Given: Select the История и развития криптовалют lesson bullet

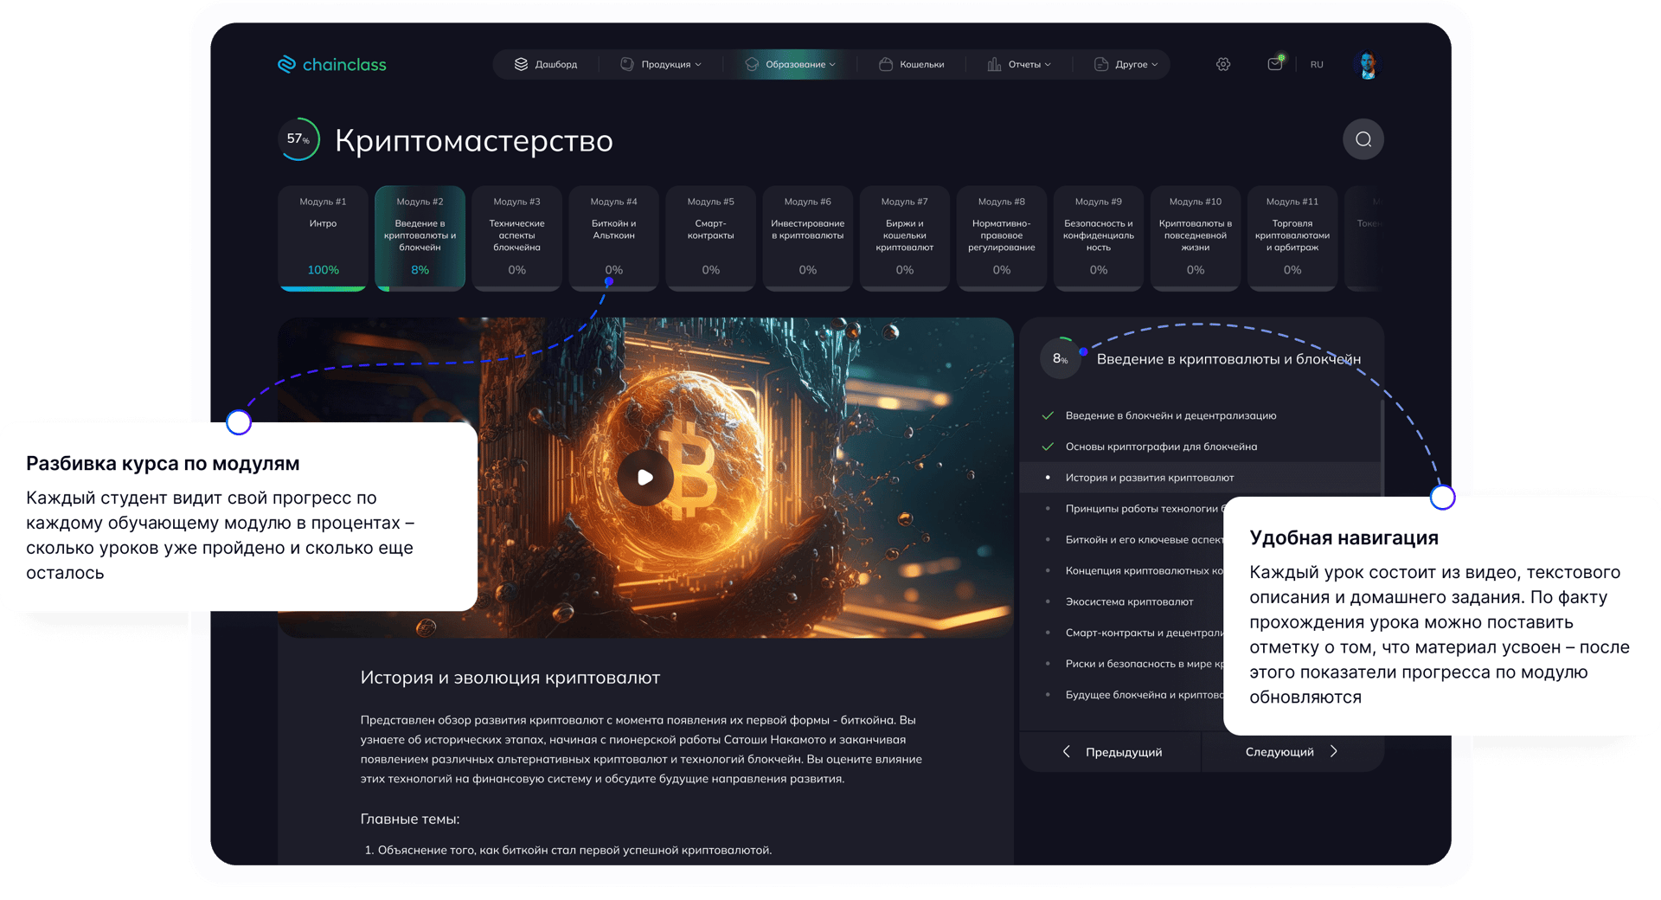Looking at the screenshot, I should coord(1047,477).
